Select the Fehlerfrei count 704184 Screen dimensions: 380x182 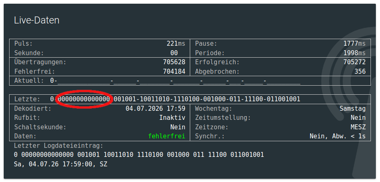174,72
